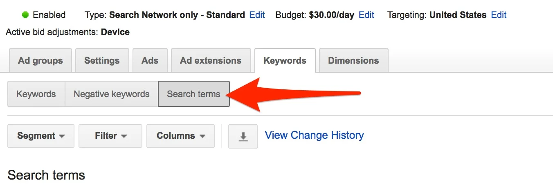Switch to the Dimensions tab

point(354,61)
